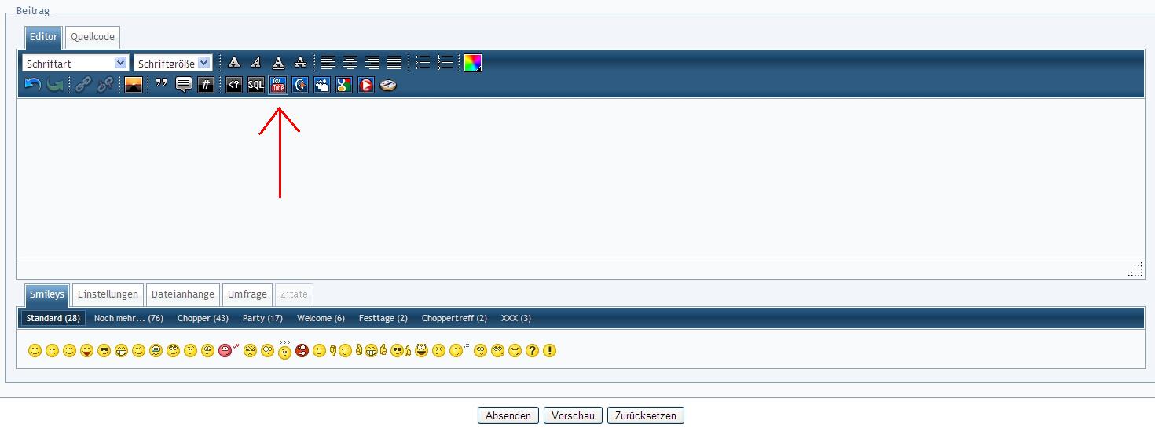Insert an SQL code block
This screenshot has width=1155, height=435.
[x=256, y=85]
